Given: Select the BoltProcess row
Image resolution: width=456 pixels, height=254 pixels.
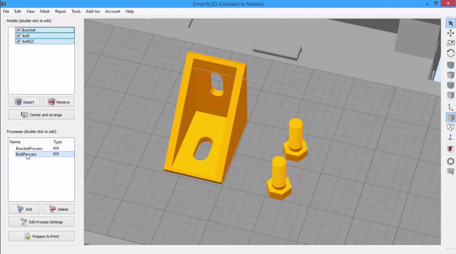Looking at the screenshot, I should (x=45, y=154).
